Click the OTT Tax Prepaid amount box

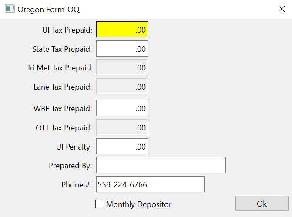122,127
